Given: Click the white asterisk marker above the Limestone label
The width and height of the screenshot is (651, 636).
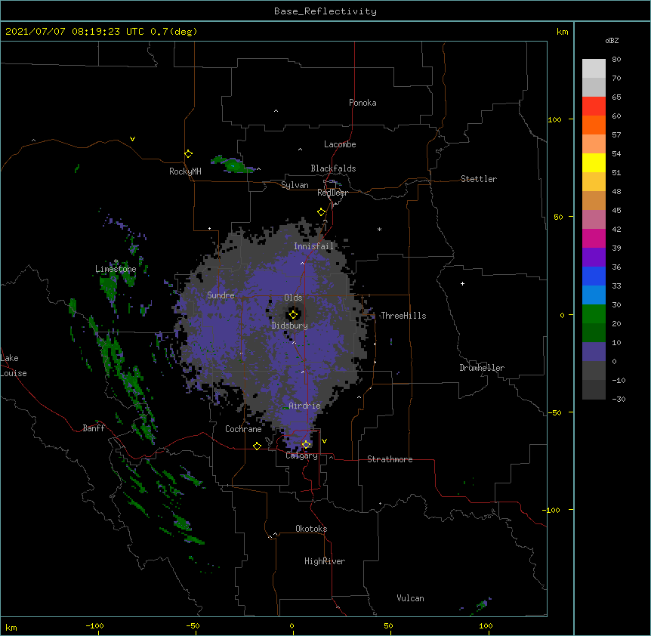Looking at the screenshot, I should (116, 261).
